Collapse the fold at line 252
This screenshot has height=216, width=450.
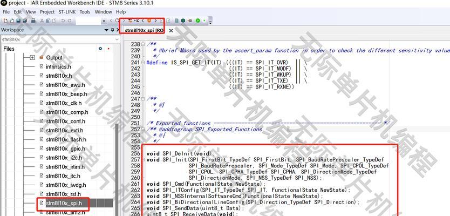pos(143,129)
